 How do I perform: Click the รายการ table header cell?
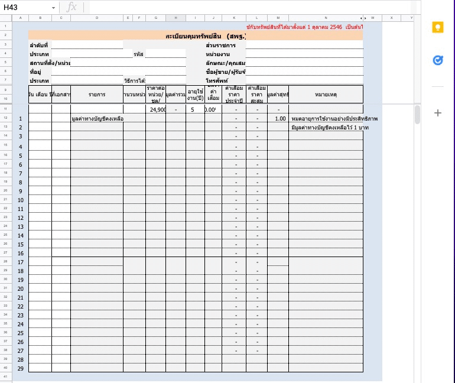[x=97, y=95]
